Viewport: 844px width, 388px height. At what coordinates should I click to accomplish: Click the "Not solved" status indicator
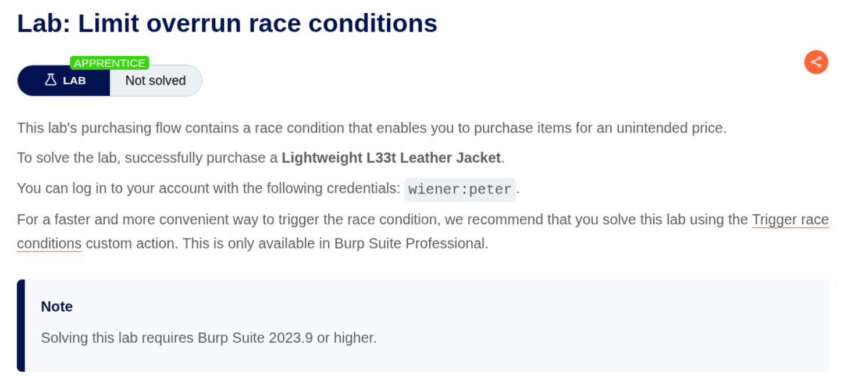click(x=155, y=81)
